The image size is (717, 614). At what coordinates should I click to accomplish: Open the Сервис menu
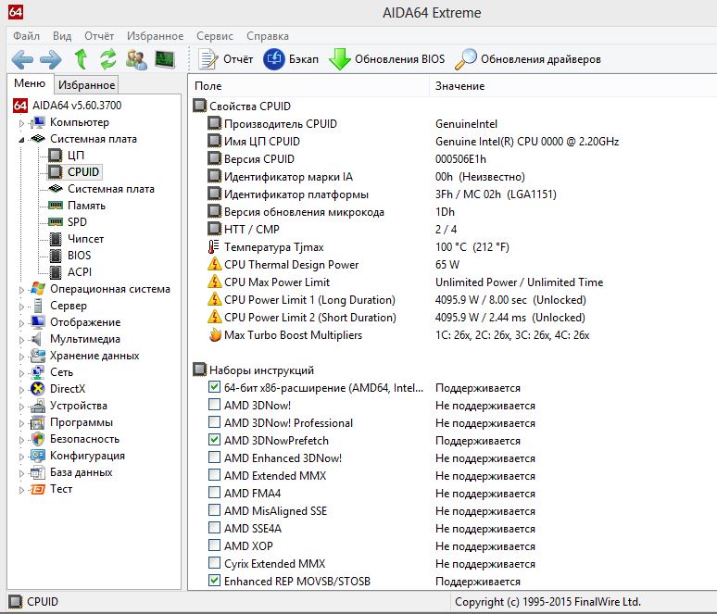point(215,36)
